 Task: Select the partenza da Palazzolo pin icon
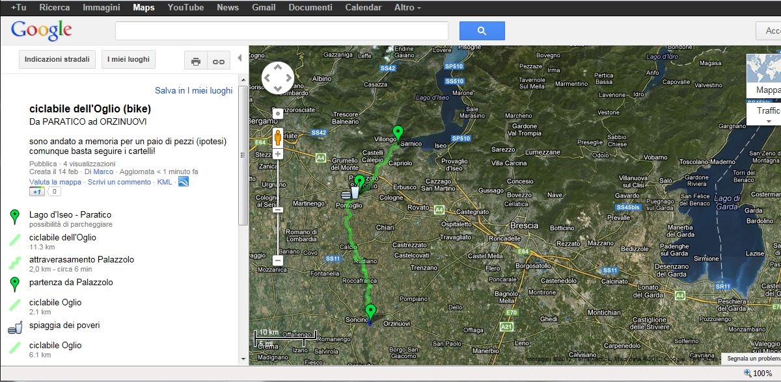14,285
